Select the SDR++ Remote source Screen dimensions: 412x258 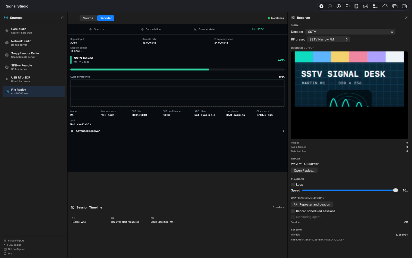tap(34, 67)
